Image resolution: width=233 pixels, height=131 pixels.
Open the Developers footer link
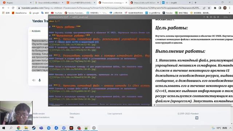click(x=75, y=114)
